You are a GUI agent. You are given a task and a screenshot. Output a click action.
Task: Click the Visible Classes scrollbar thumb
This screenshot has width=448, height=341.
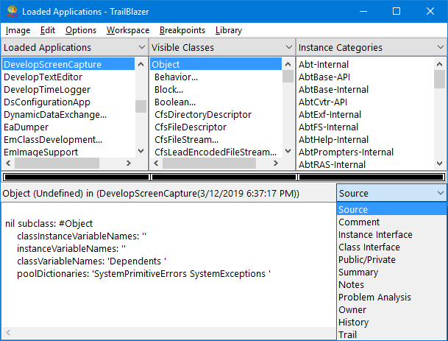[x=288, y=78]
